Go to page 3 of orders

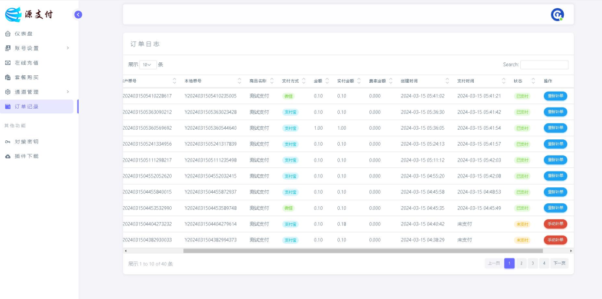533,263
